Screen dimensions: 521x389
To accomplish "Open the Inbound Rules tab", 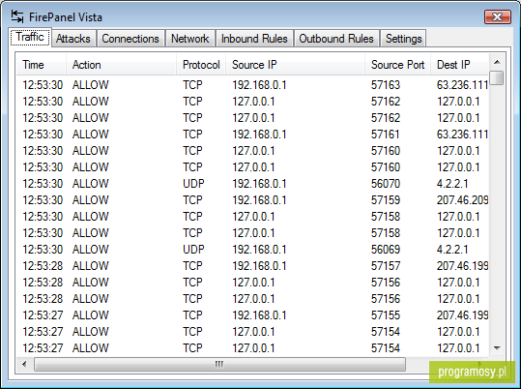I will [x=254, y=39].
